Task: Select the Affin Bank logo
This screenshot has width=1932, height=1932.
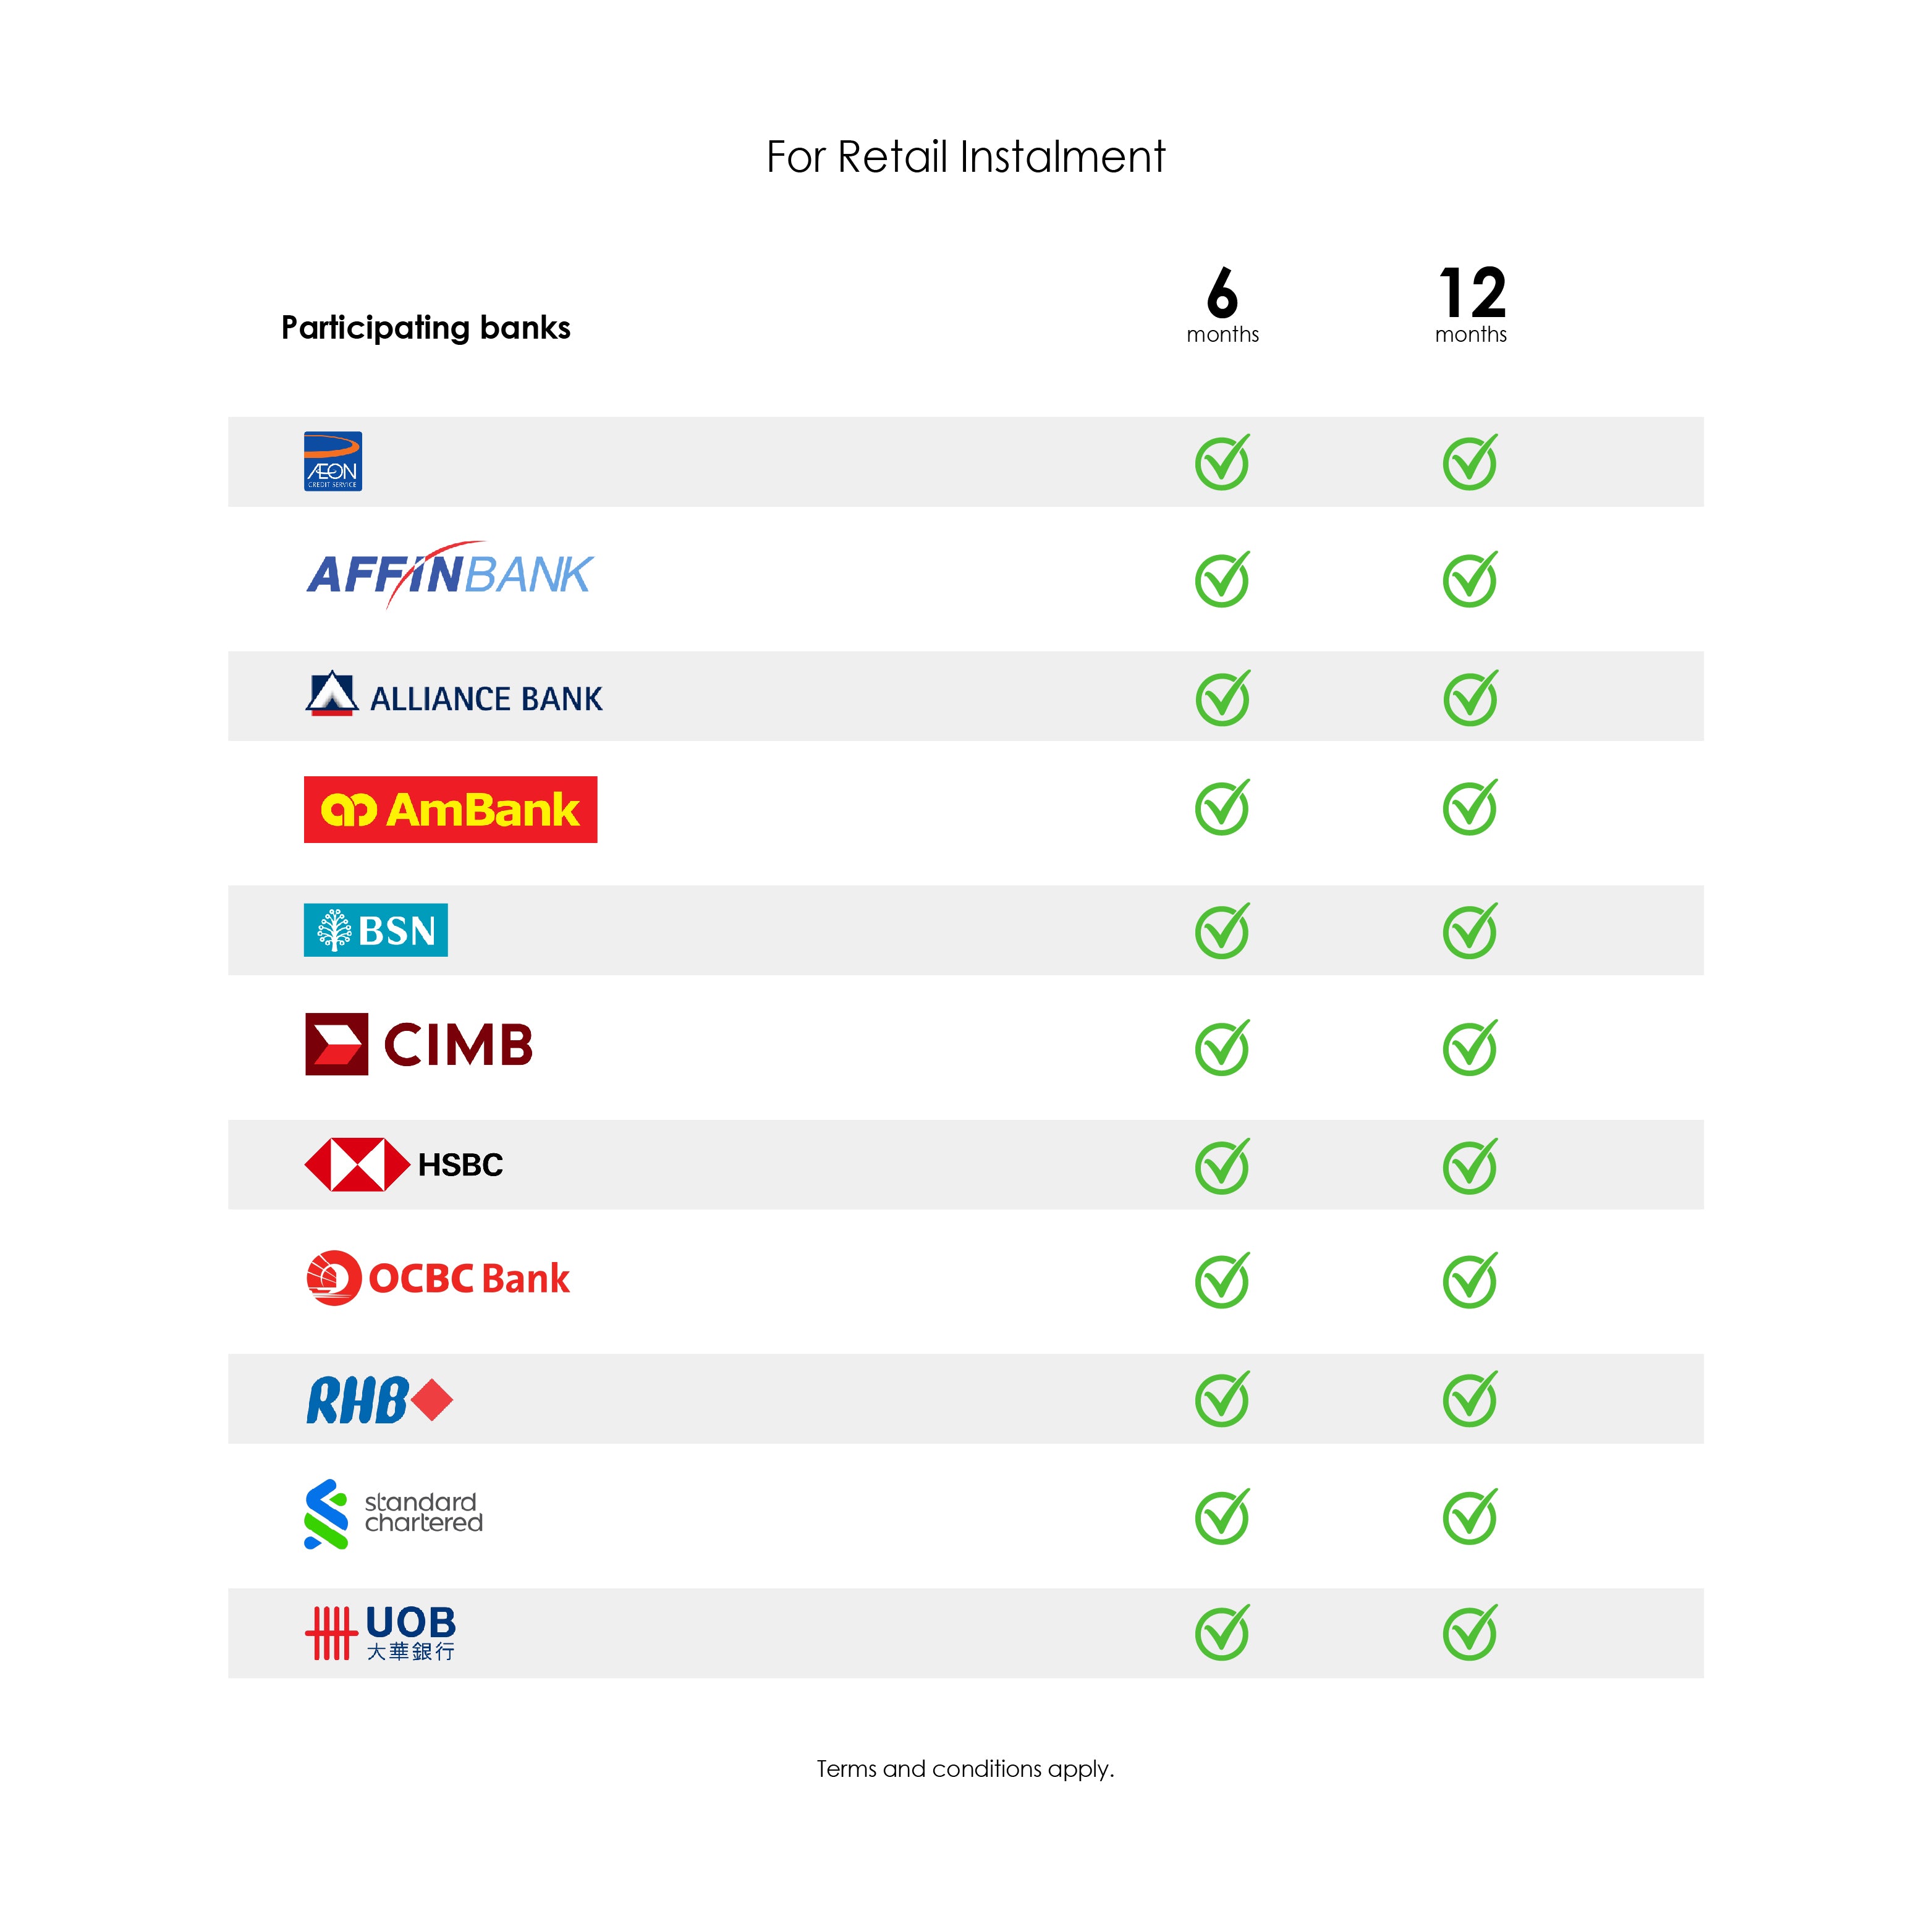Action: [449, 575]
